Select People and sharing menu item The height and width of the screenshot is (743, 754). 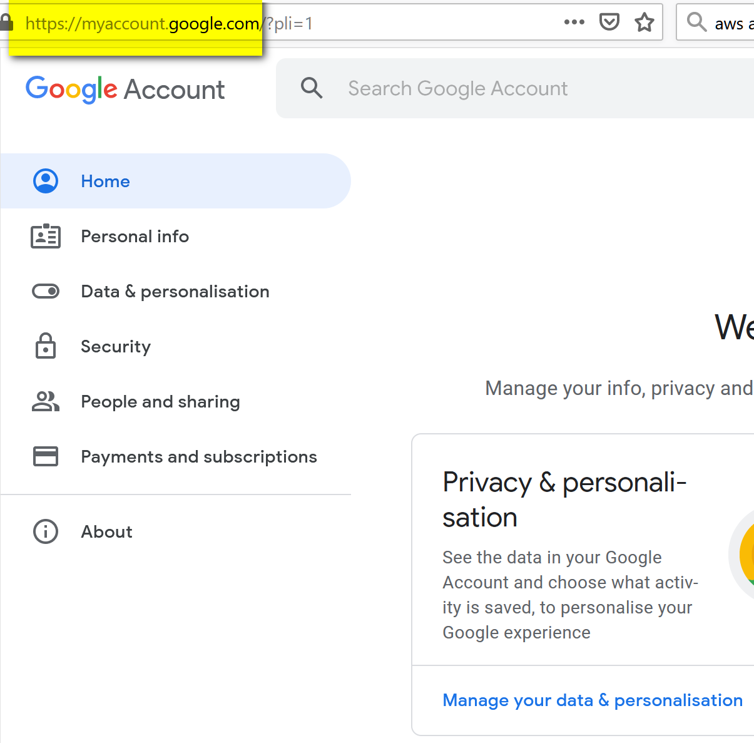click(x=160, y=402)
